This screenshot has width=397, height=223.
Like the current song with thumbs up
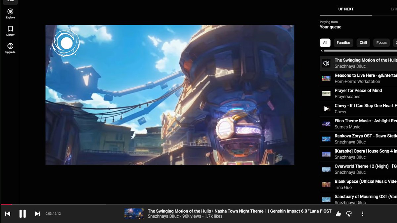pos(338,214)
